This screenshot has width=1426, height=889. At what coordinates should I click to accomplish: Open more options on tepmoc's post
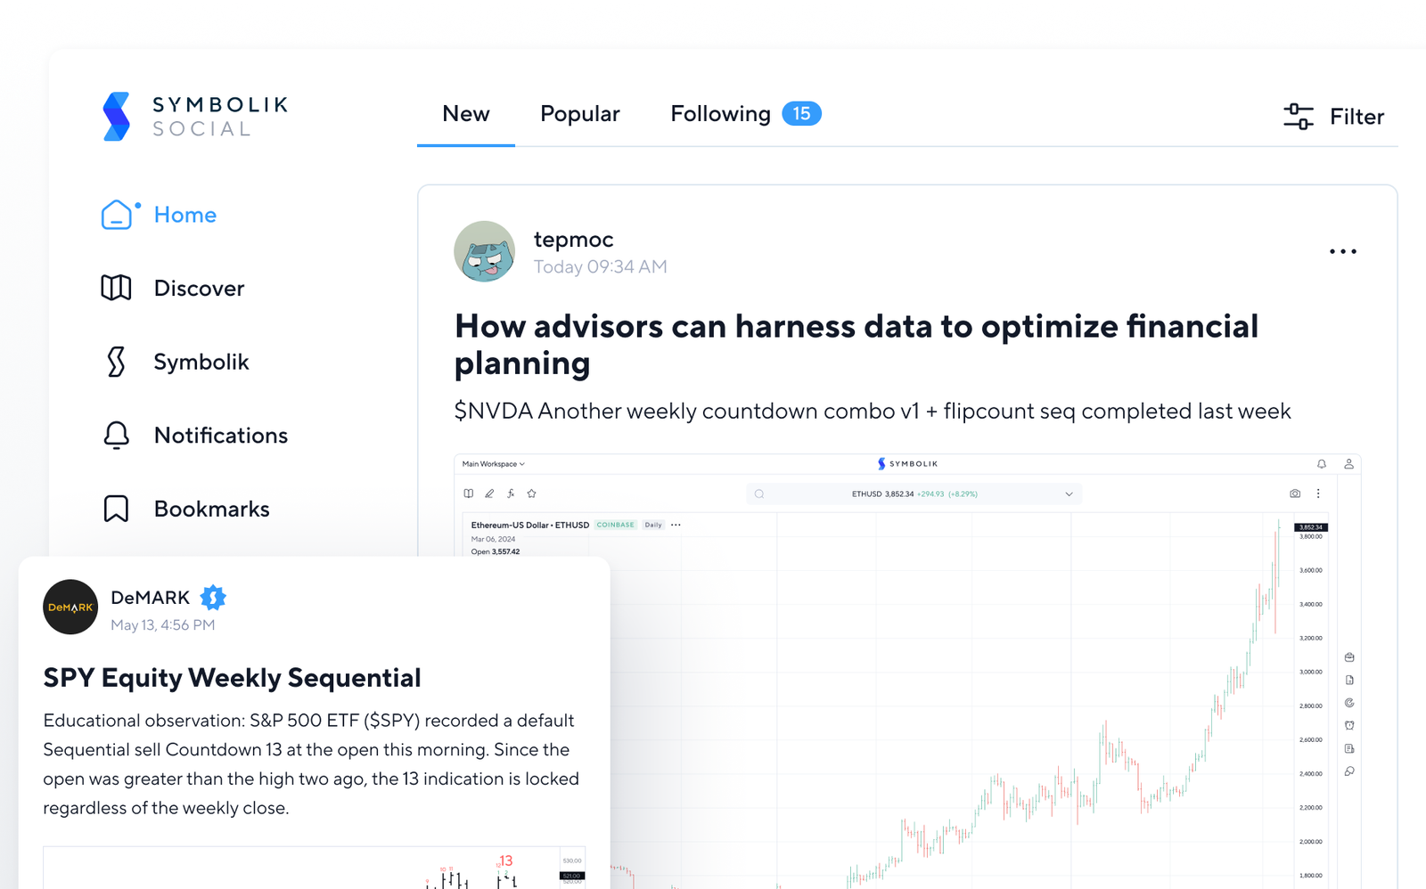click(x=1342, y=251)
